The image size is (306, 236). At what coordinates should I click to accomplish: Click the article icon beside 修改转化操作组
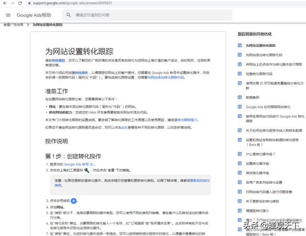pos(240,173)
